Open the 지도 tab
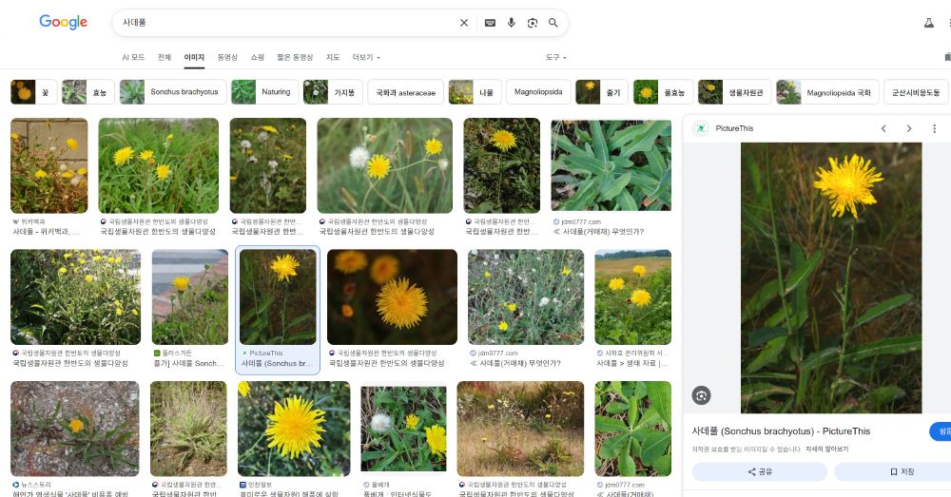Viewport: 951px width, 497px height. tap(332, 57)
